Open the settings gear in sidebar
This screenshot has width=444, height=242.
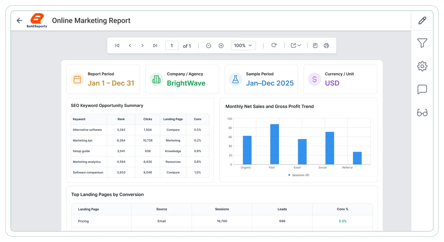pos(422,66)
